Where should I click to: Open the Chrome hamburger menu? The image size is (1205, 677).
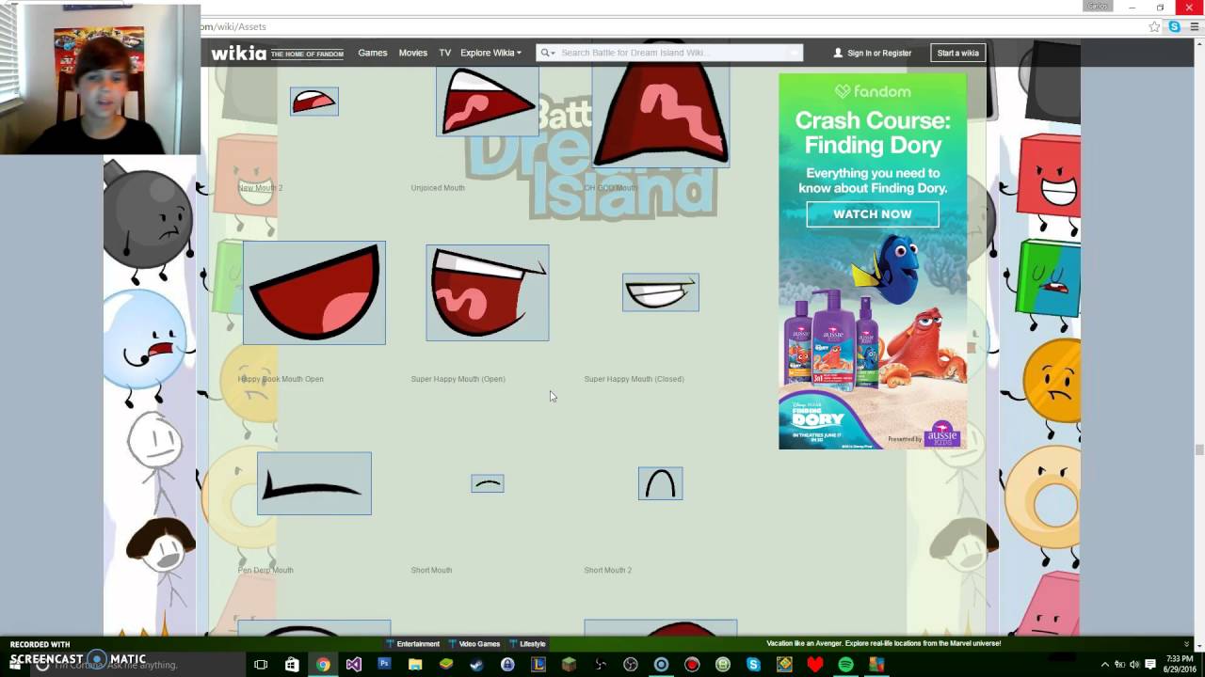coord(1195,26)
